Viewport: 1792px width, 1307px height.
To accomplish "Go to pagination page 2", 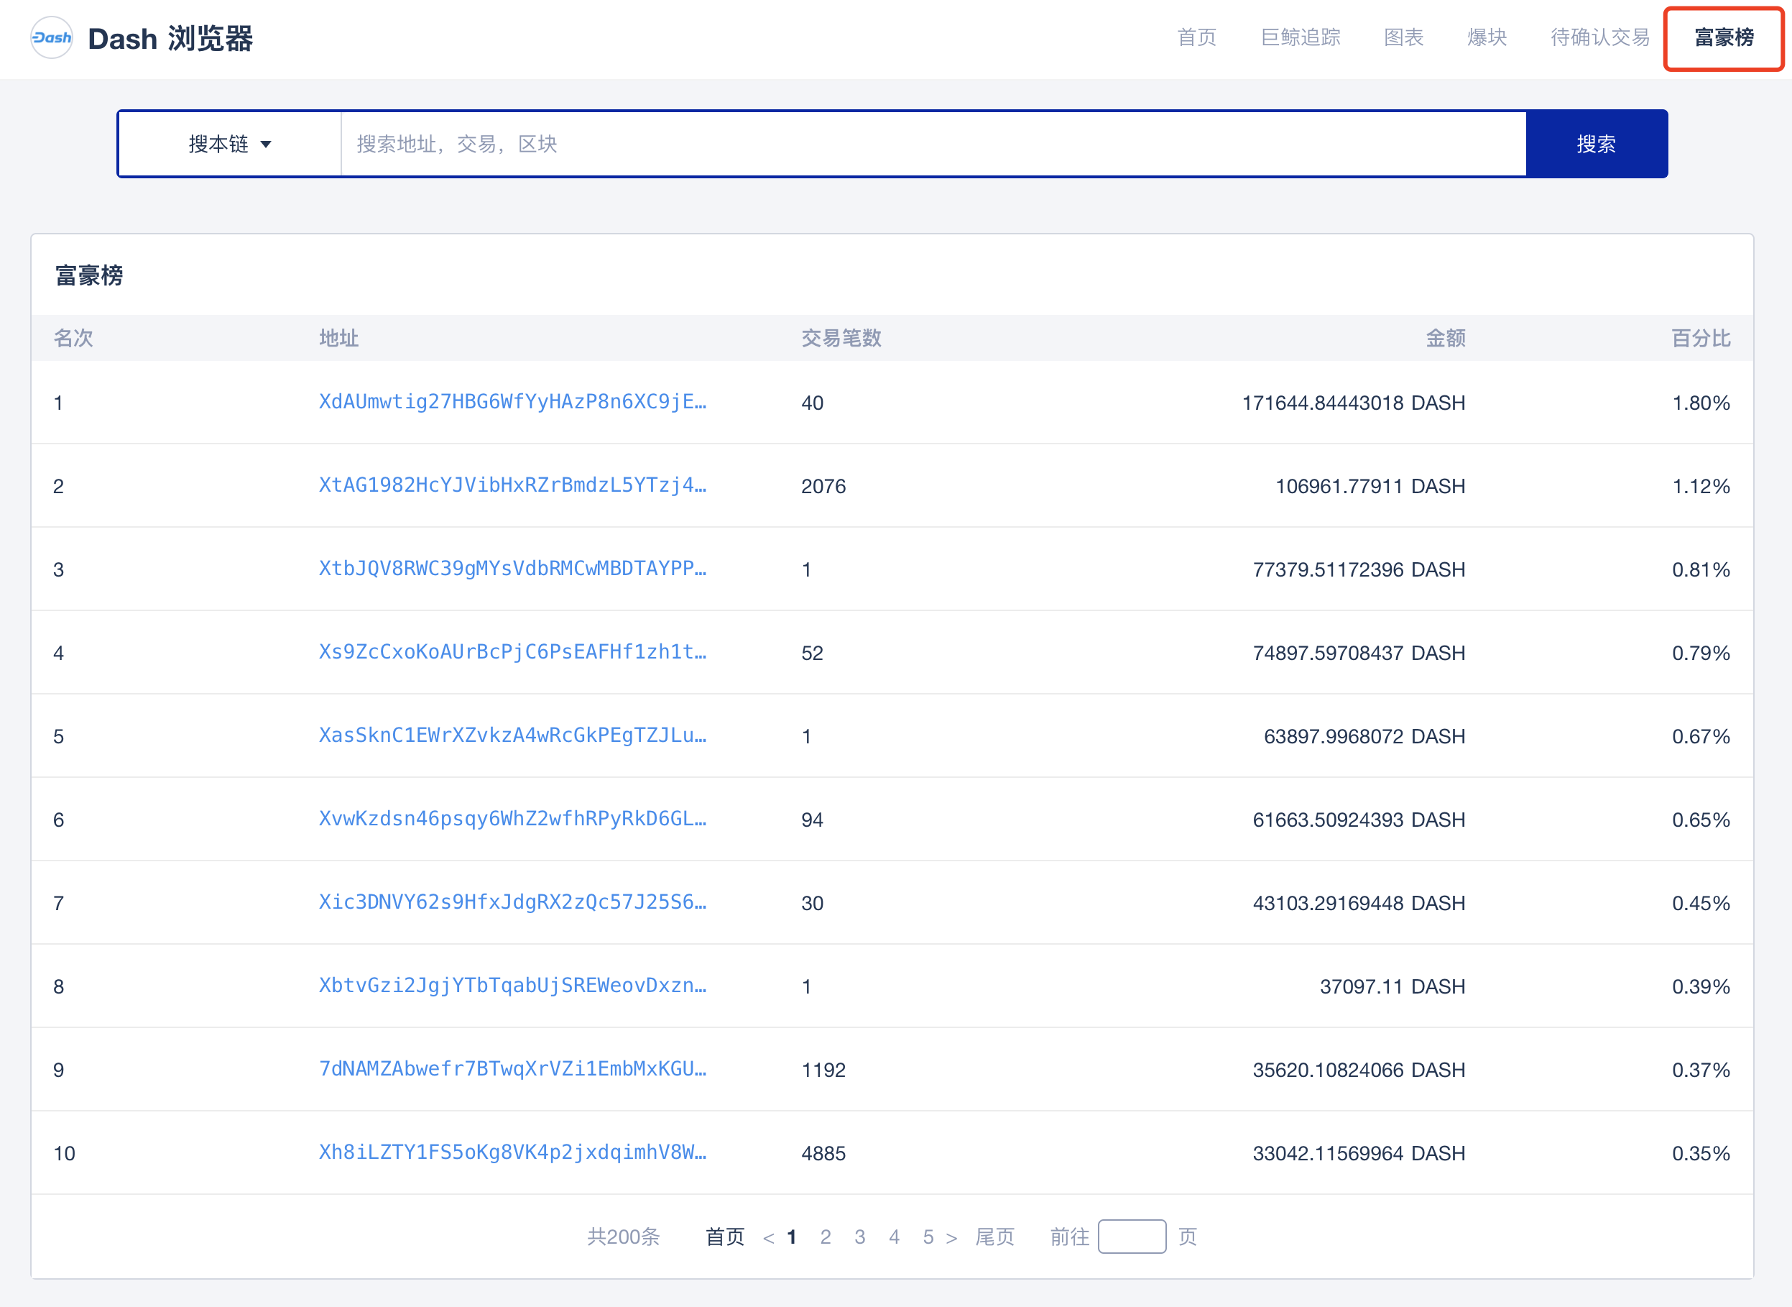I will click(x=825, y=1237).
